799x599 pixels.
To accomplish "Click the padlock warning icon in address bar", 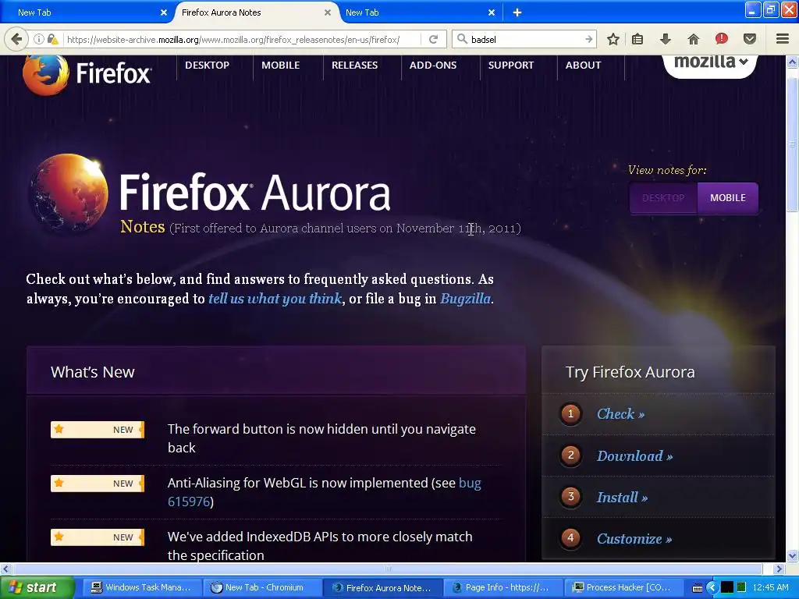I will [x=52, y=39].
